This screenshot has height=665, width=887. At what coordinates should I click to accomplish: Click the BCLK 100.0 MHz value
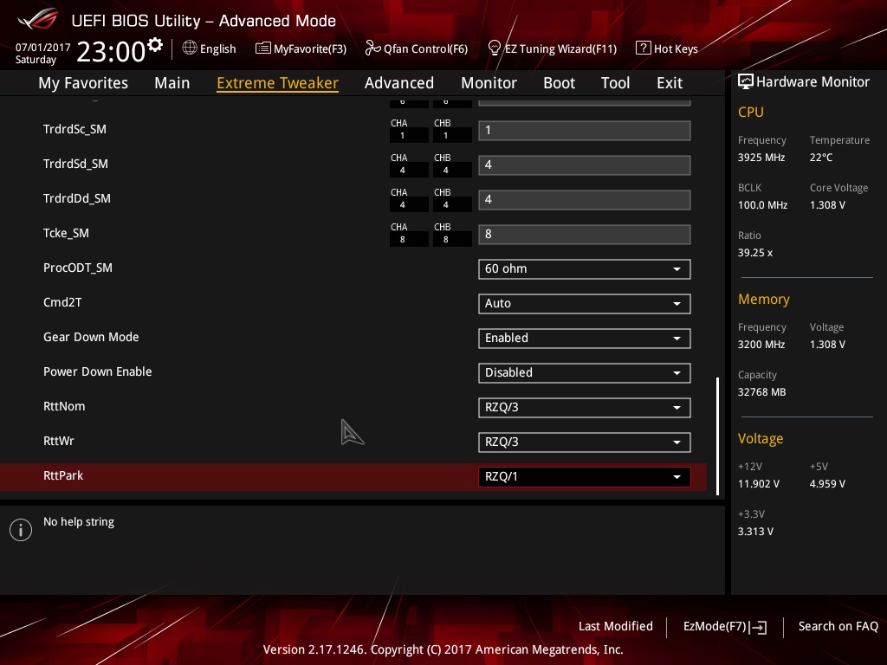762,205
